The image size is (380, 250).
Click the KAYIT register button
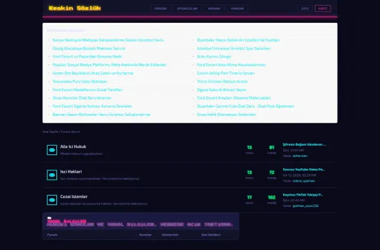(x=323, y=8)
